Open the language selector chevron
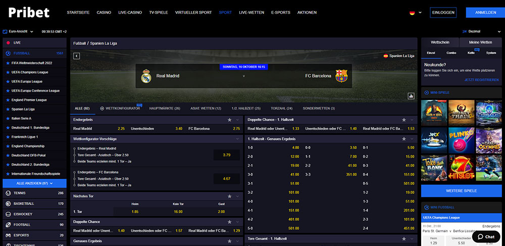The image size is (505, 246). (420, 13)
